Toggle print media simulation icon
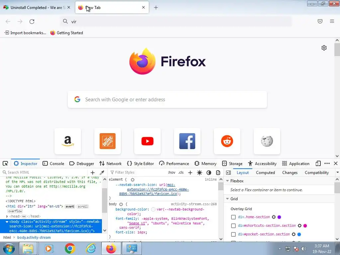This screenshot has height=255, width=340. coord(218,173)
